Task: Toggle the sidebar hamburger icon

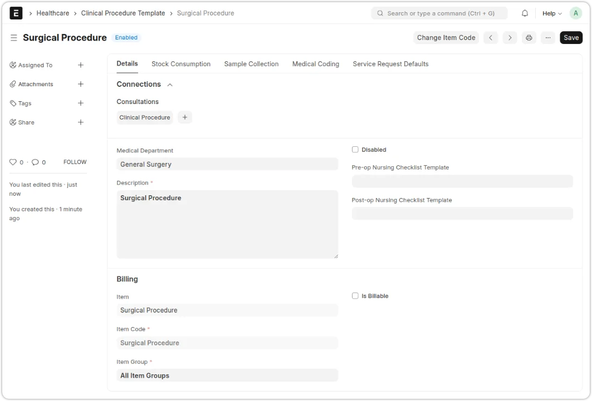Action: 13,38
